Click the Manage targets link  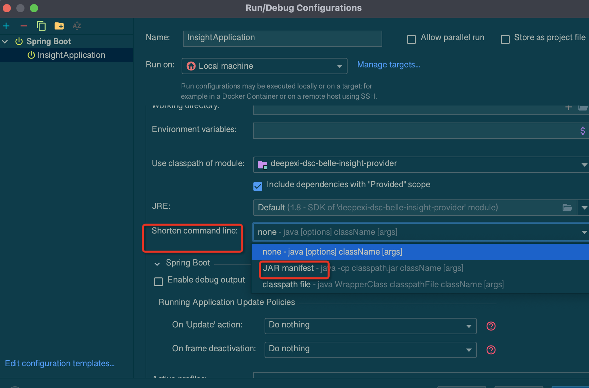388,65
